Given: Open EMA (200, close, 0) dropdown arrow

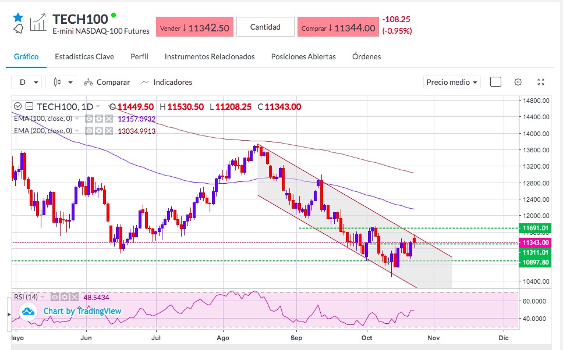Looking at the screenshot, I should pyautogui.click(x=76, y=131).
